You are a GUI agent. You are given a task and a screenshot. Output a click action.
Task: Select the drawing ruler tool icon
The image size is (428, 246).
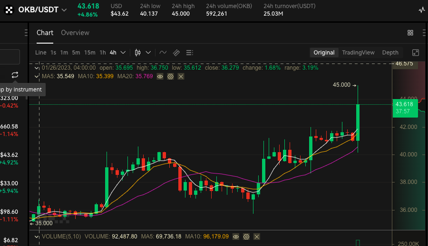176,53
